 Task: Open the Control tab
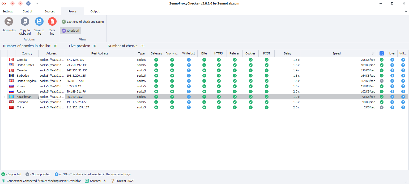(27, 11)
